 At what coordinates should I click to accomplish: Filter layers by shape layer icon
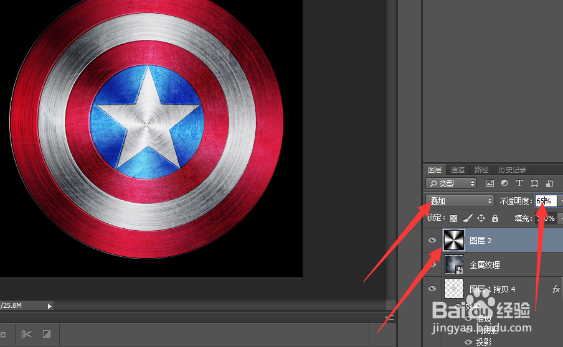(x=534, y=183)
